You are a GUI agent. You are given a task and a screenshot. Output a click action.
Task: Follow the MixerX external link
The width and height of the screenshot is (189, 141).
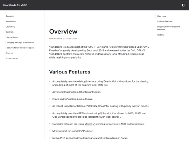point(90,124)
